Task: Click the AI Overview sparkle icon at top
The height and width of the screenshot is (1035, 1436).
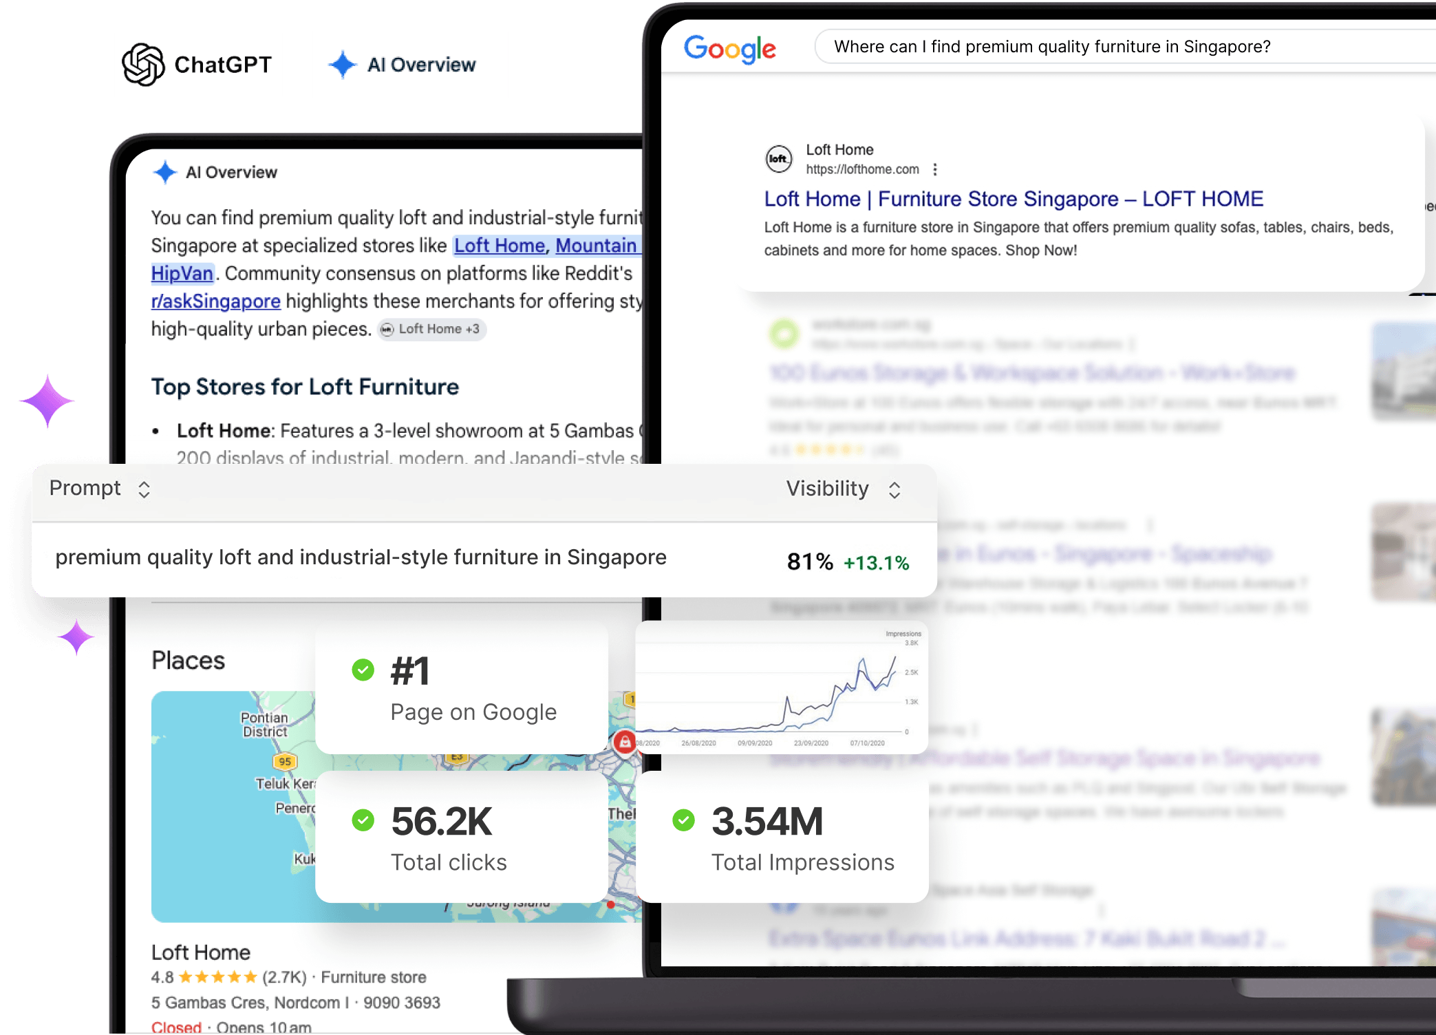Action: (342, 65)
